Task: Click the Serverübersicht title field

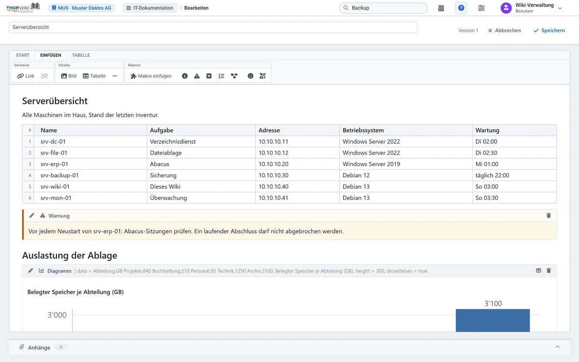Action: pyautogui.click(x=213, y=28)
